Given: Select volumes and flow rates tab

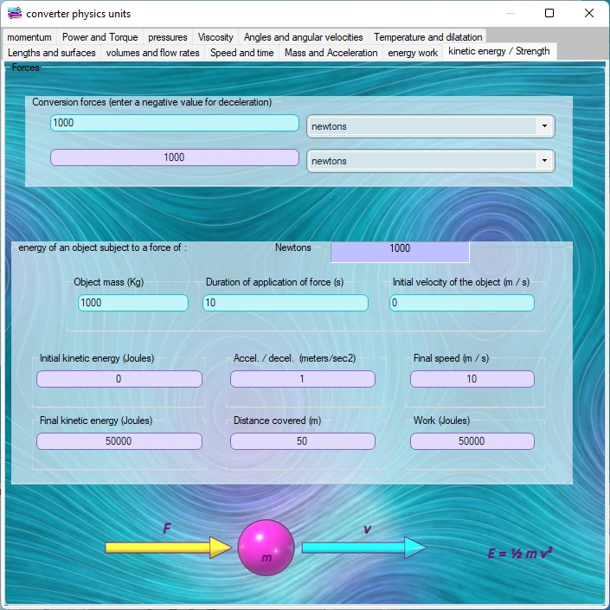Looking at the screenshot, I should click(152, 53).
